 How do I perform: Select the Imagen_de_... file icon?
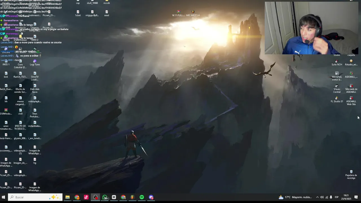[20, 161]
